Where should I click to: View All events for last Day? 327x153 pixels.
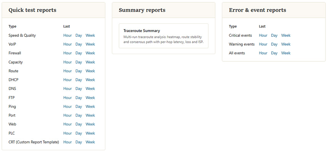click(274, 53)
